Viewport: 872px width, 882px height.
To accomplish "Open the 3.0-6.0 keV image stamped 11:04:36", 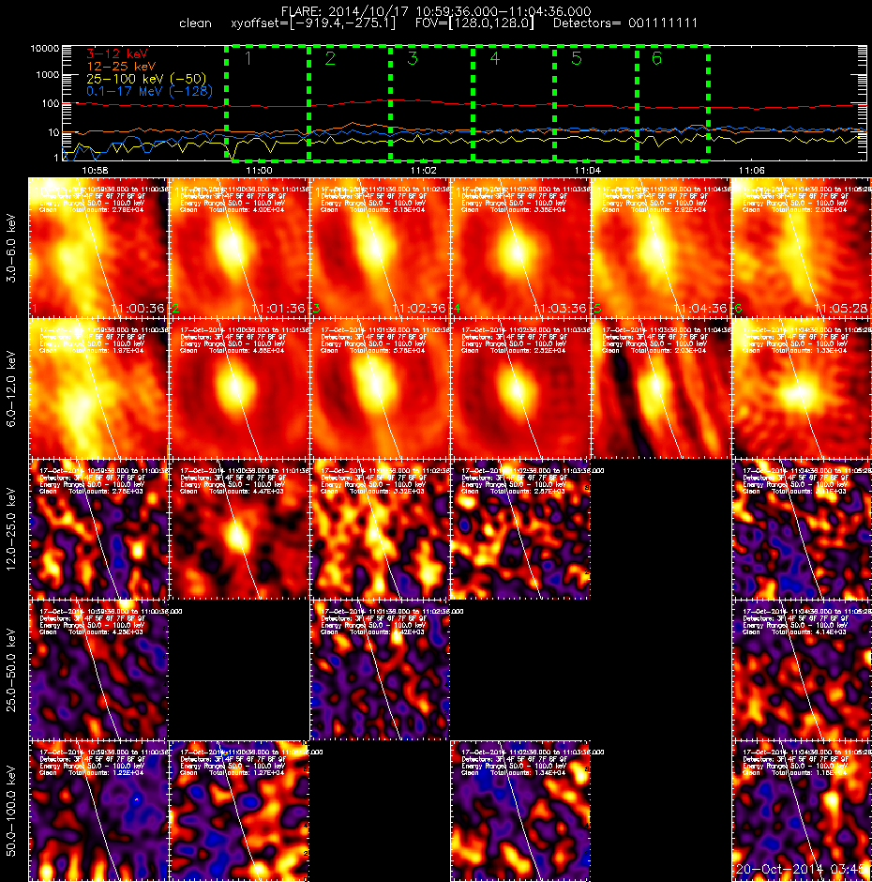I will pyautogui.click(x=661, y=248).
